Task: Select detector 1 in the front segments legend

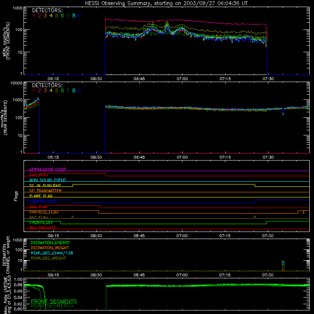Action: pos(34,16)
